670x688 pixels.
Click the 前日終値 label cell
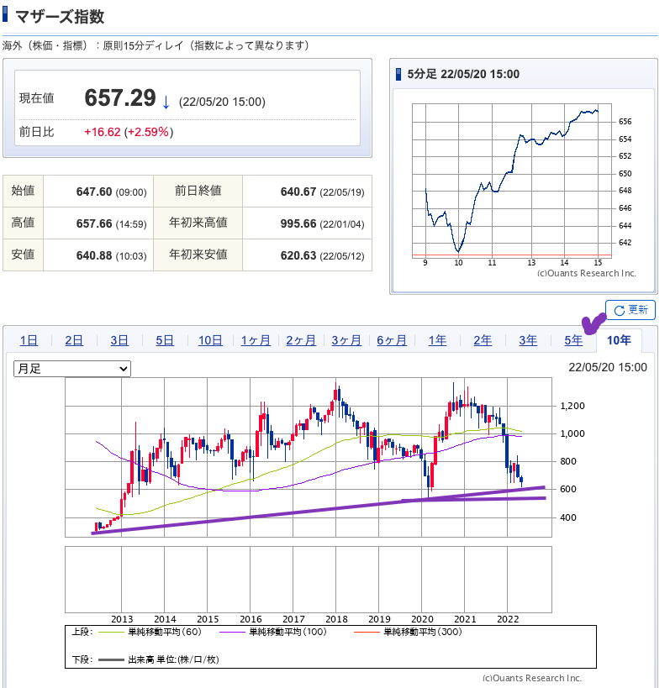point(198,191)
